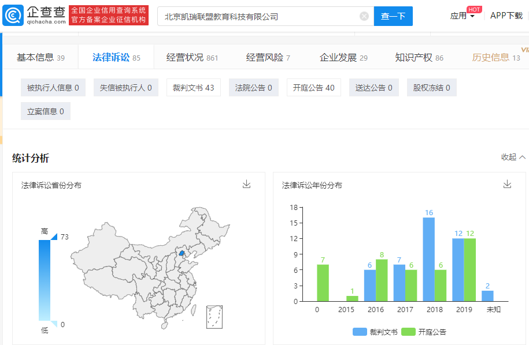The height and width of the screenshot is (345, 529).
Task: Open the 历史信息 tab
Action: [496, 57]
